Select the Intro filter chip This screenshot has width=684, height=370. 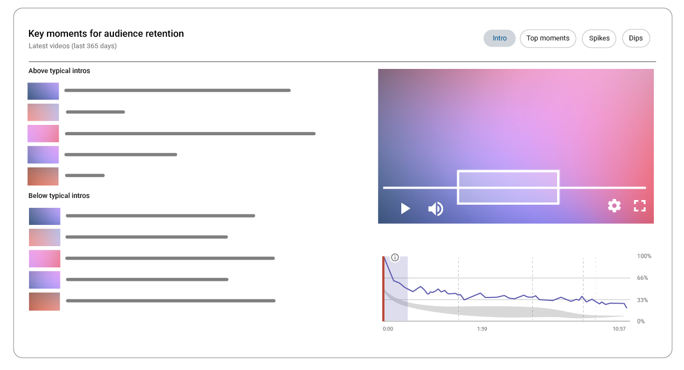pyautogui.click(x=500, y=38)
